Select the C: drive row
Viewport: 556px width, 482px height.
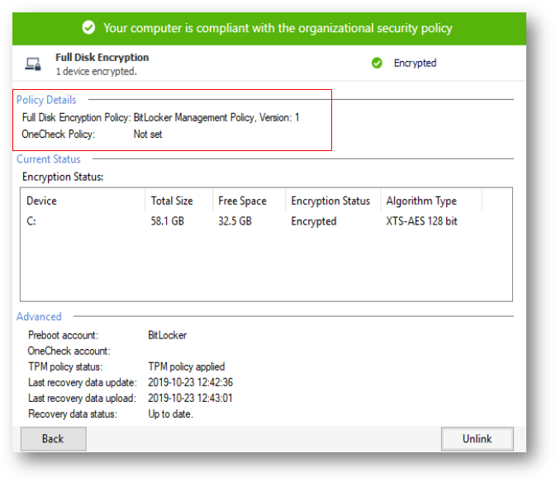coord(32,221)
